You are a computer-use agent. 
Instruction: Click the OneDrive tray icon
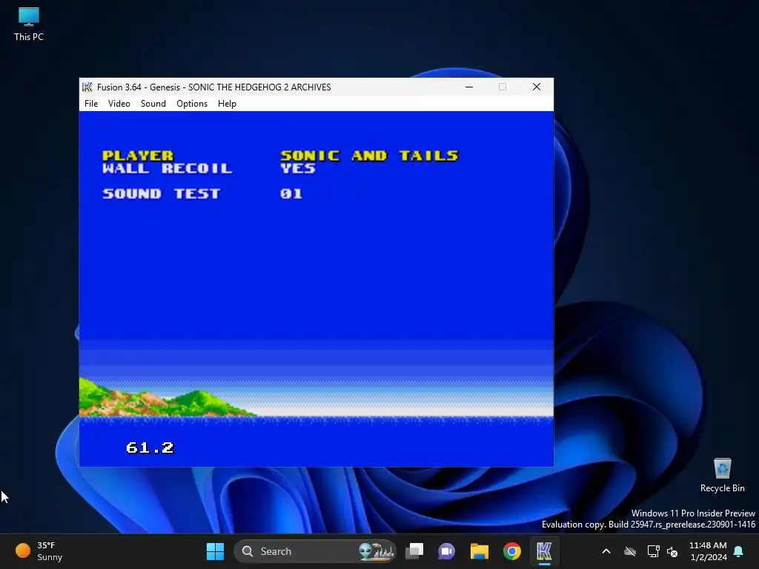(630, 551)
